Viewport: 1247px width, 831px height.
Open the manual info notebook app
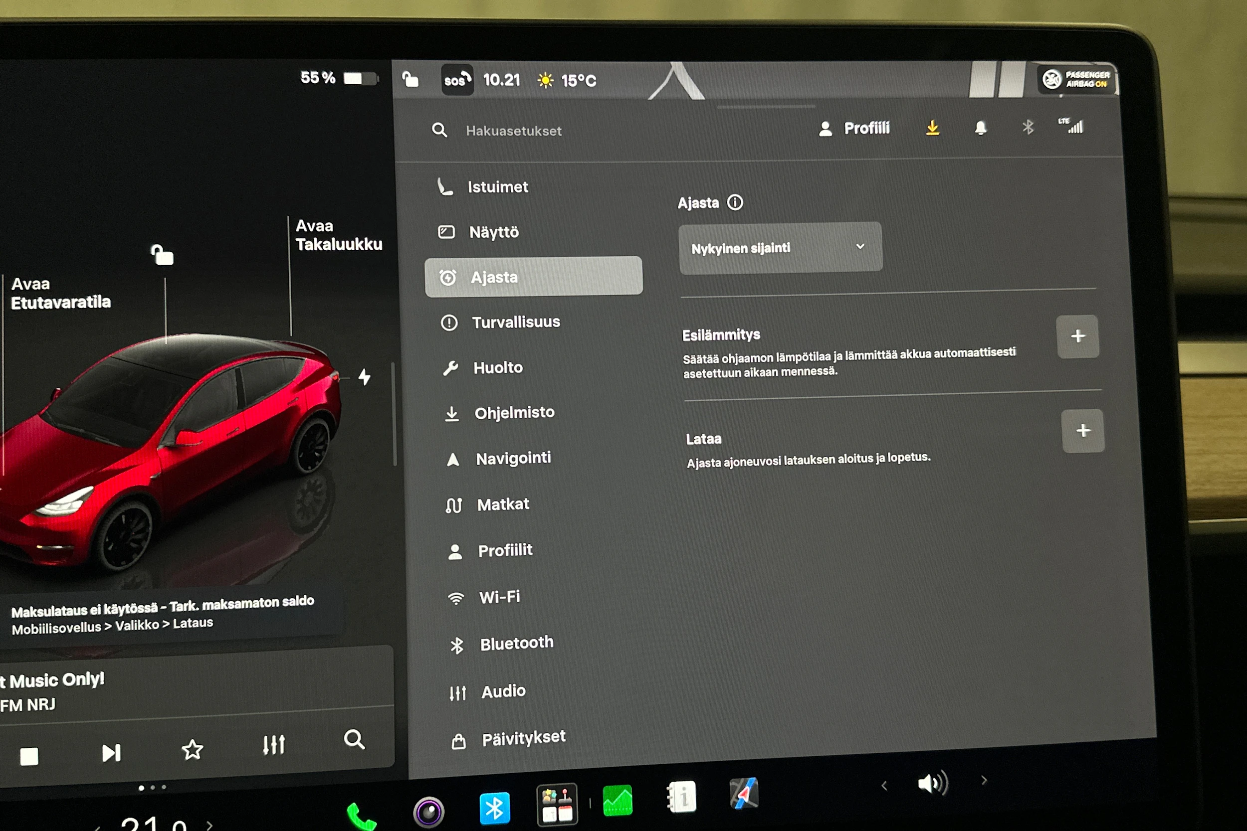(681, 797)
